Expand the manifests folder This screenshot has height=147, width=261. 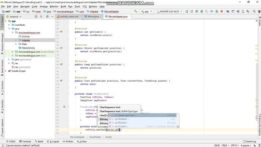[9, 25]
